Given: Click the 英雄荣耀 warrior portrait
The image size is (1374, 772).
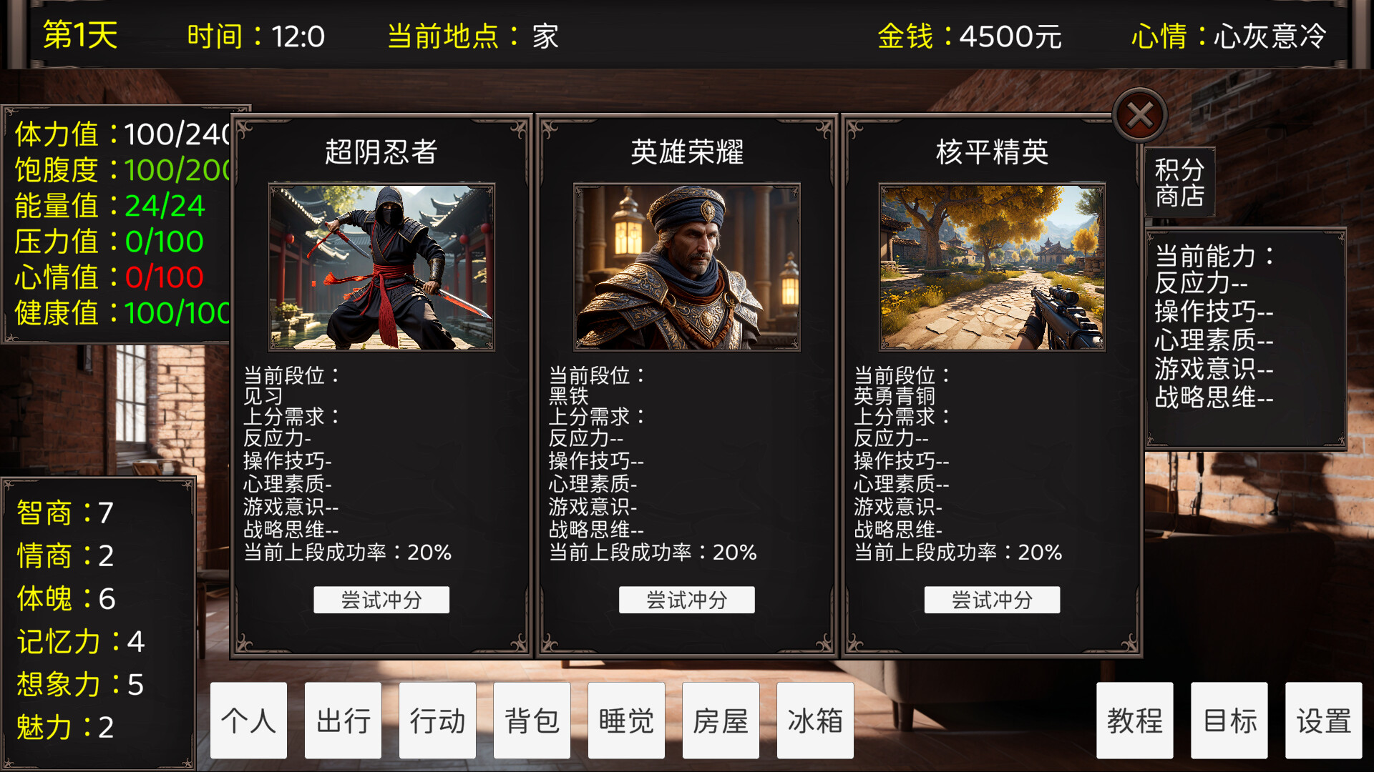Looking at the screenshot, I should (x=687, y=267).
